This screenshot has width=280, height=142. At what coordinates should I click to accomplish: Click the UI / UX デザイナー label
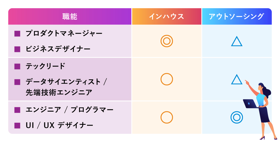click(x=60, y=126)
